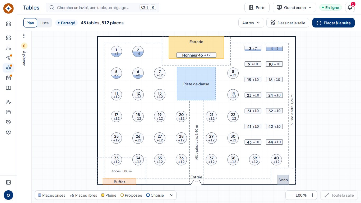The image size is (361, 203).
Task: Switch to the Plan view
Action: [x=30, y=23]
